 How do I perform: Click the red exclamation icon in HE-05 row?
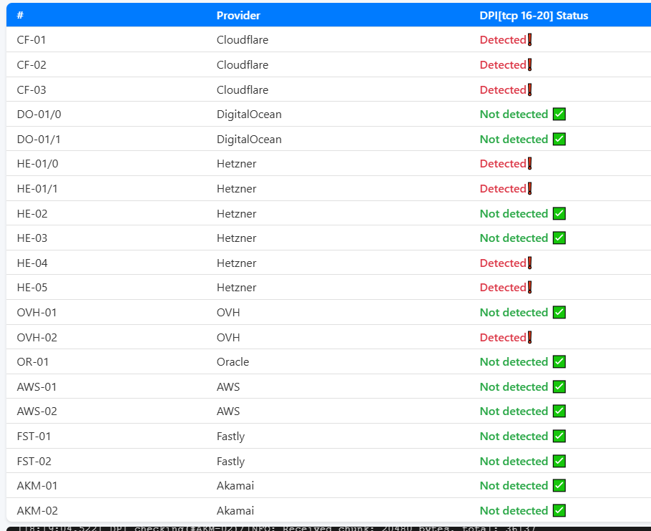(530, 287)
